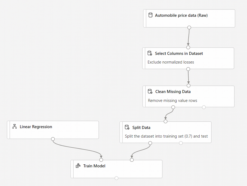The height and width of the screenshot is (186, 247).
Task: Click the Linear Regression output port
Action: (x=53, y=139)
